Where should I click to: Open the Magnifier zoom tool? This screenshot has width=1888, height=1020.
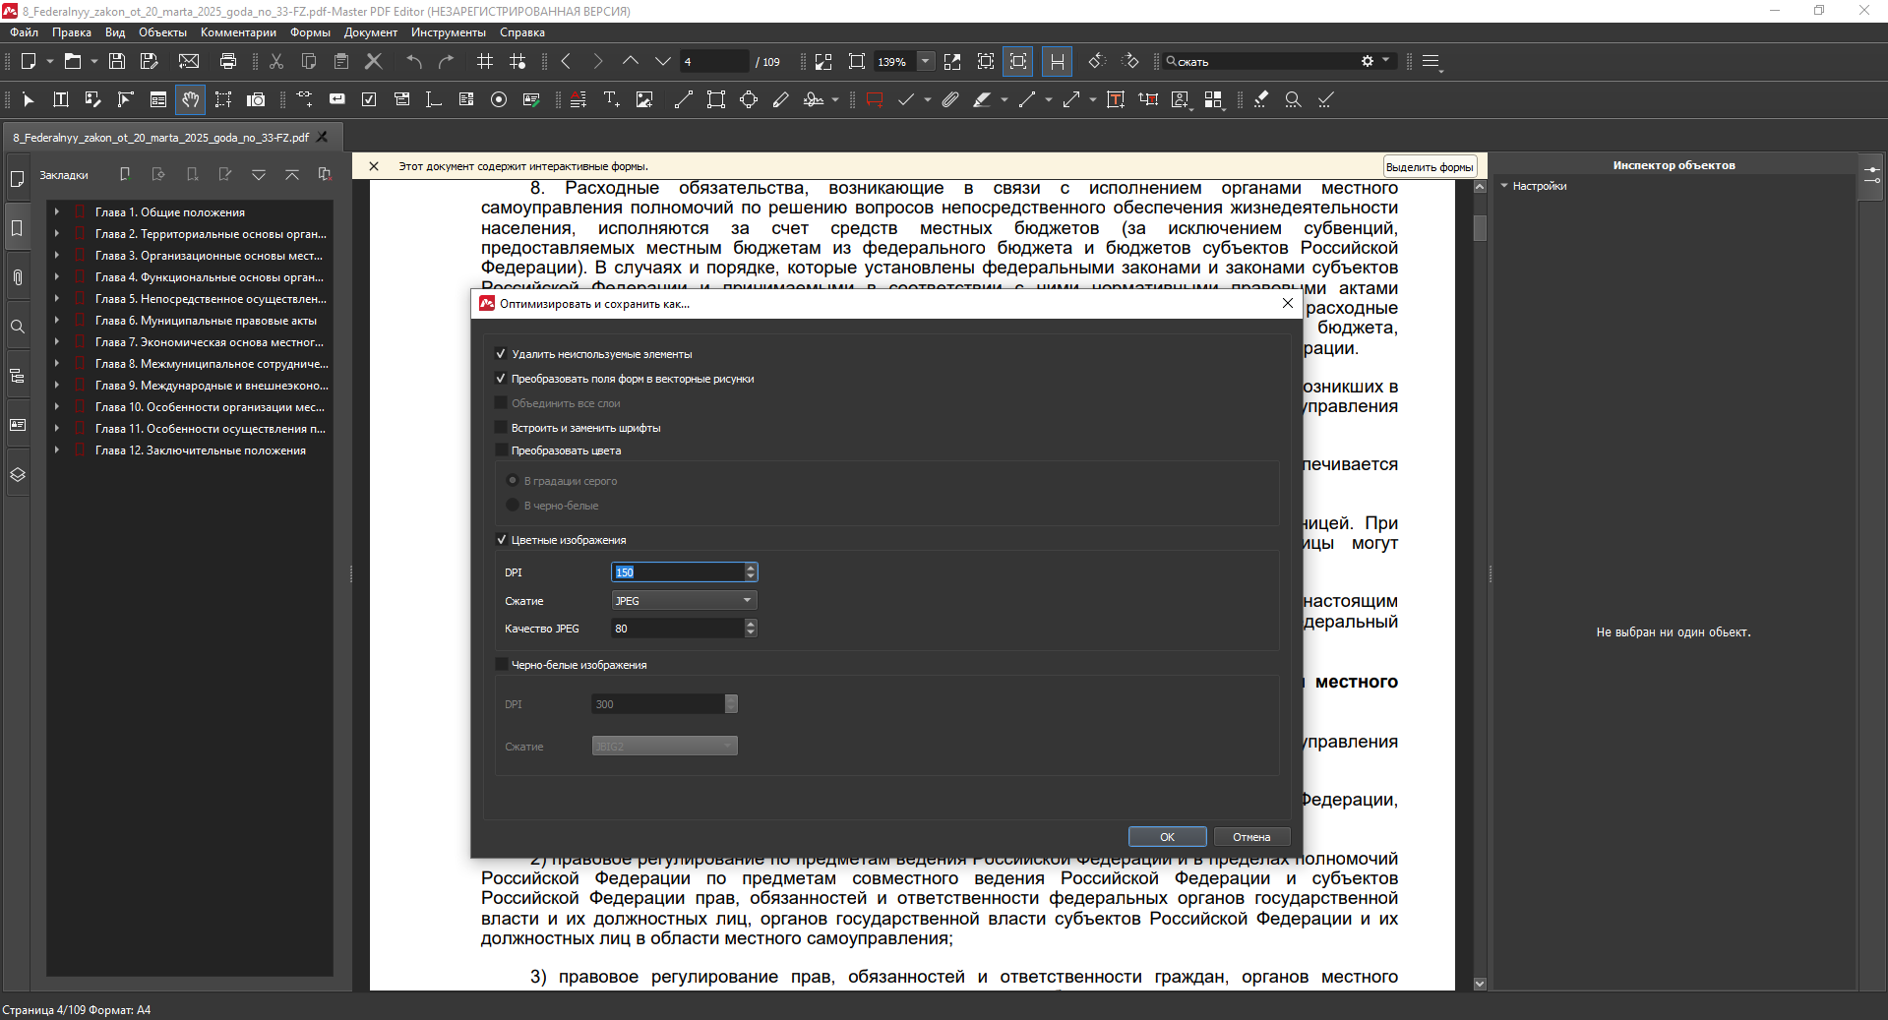pyautogui.click(x=1293, y=99)
